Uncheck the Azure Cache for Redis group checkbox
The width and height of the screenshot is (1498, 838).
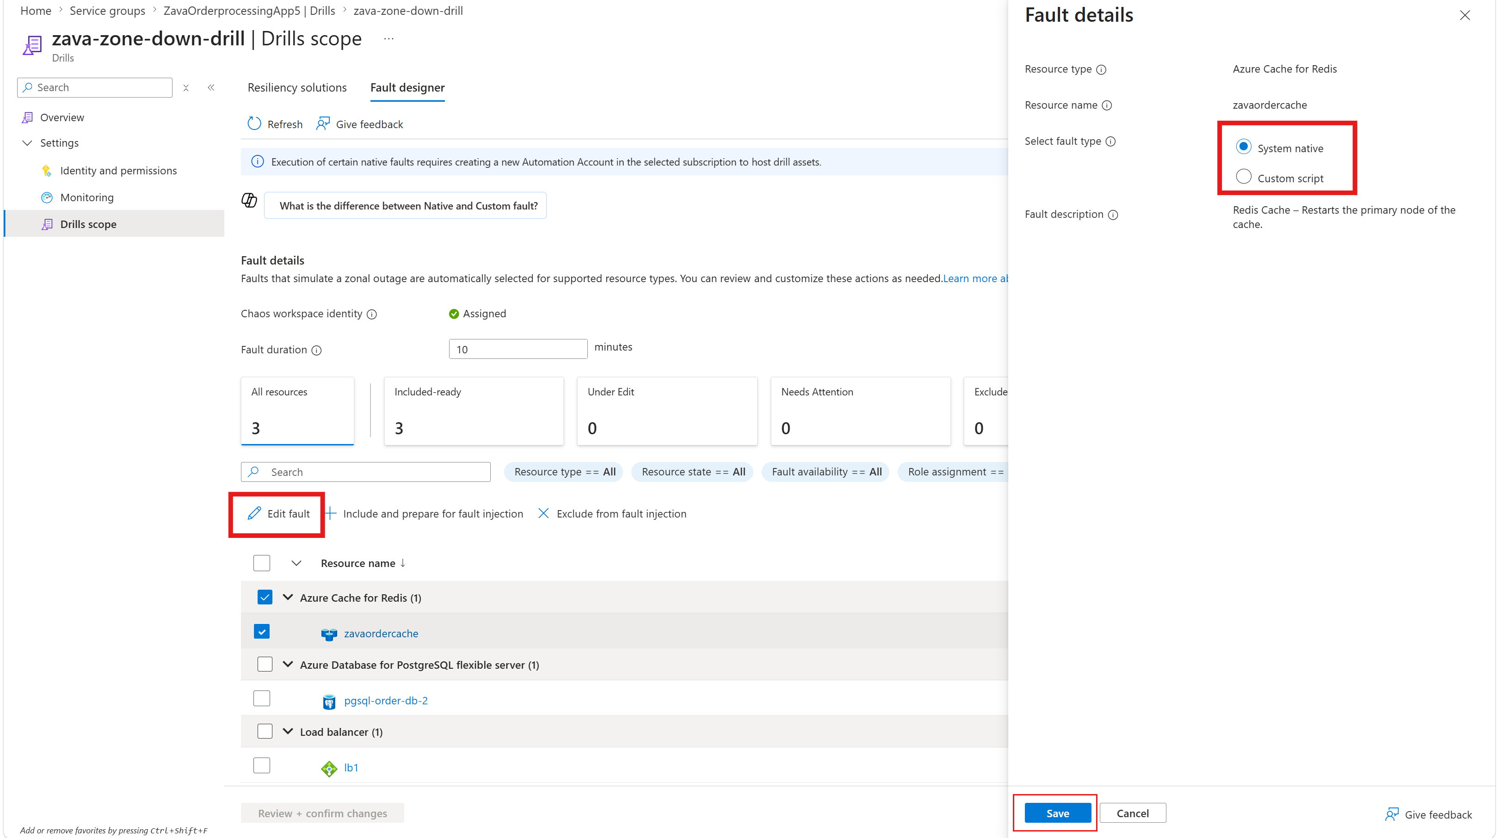[265, 597]
